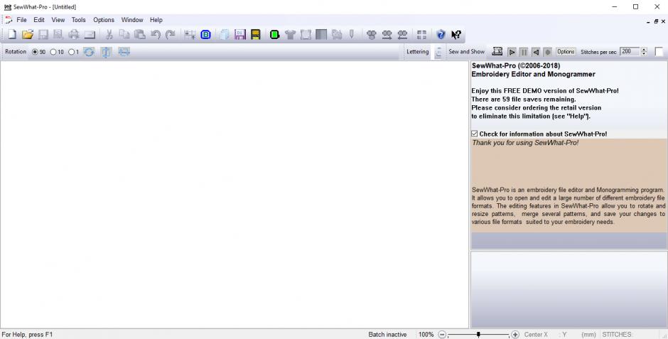This screenshot has width=668, height=339.
Task: Open the Window menu
Action: [132, 20]
